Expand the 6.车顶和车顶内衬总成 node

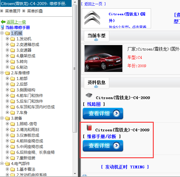7,107
